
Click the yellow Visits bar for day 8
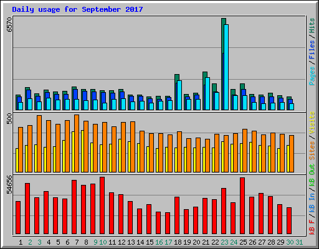82,151
